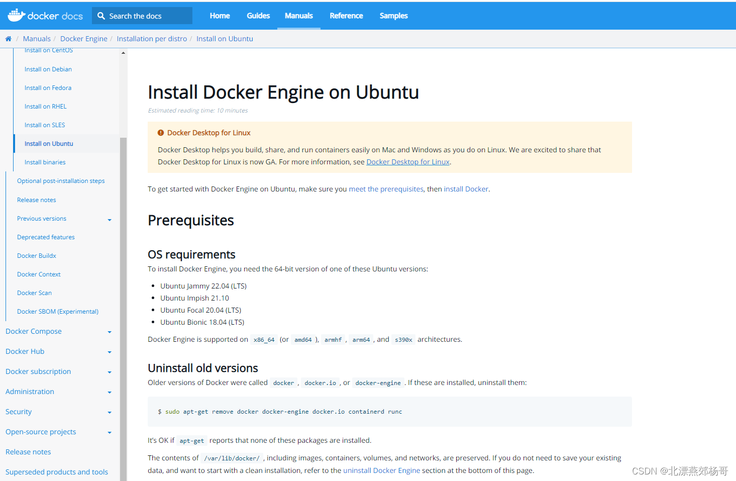736x481 pixels.
Task: Open the Home nav tab
Action: [x=220, y=16]
